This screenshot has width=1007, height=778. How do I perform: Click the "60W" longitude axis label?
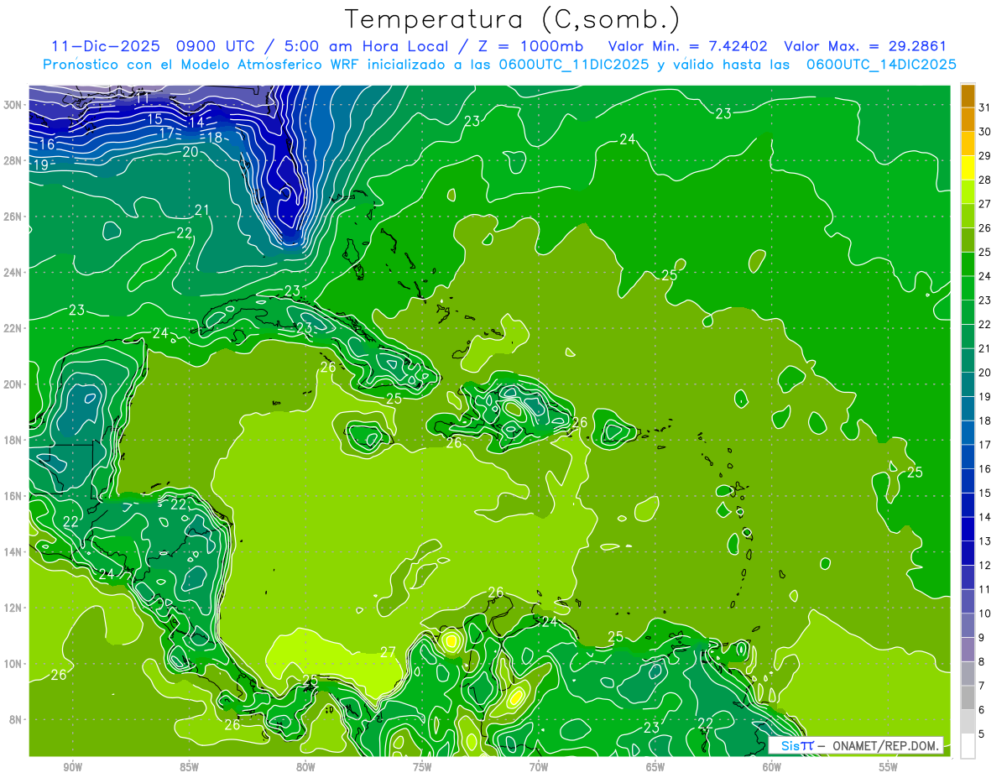click(772, 767)
